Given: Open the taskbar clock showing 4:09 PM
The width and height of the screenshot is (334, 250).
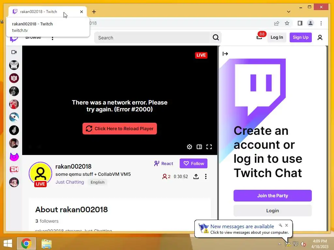Looking at the screenshot, I should pyautogui.click(x=320, y=244).
